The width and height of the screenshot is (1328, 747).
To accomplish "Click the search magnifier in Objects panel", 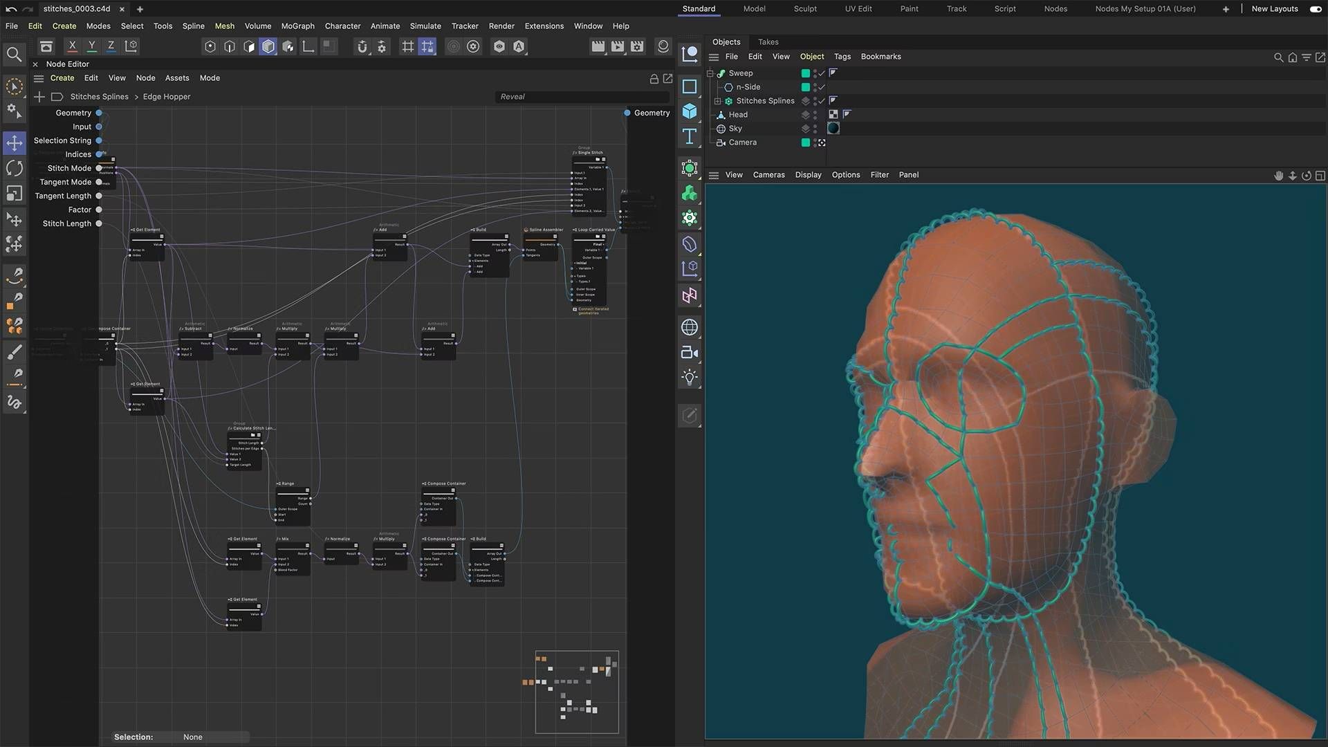I will coord(1278,57).
